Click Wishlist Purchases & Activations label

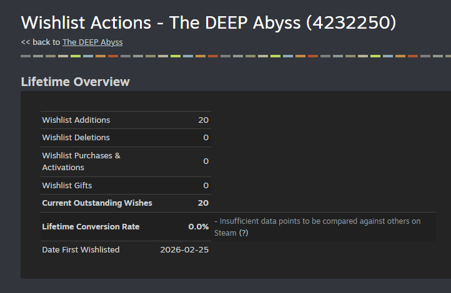point(81,161)
